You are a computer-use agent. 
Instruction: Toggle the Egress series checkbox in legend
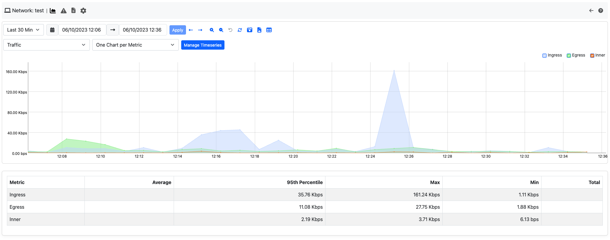coord(569,56)
